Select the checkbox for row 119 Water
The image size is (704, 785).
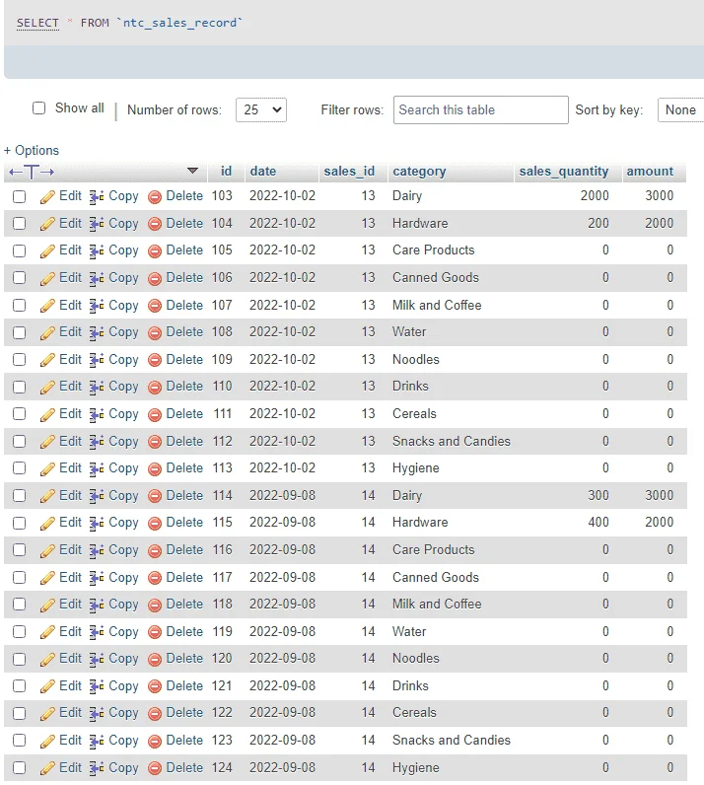19,632
